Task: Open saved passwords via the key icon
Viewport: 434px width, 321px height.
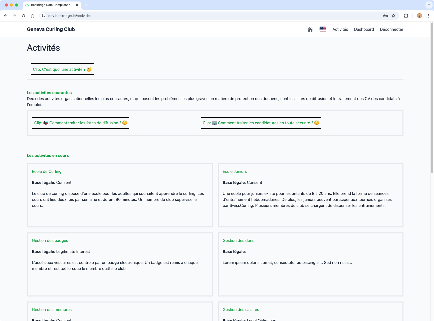Action: 385,16
